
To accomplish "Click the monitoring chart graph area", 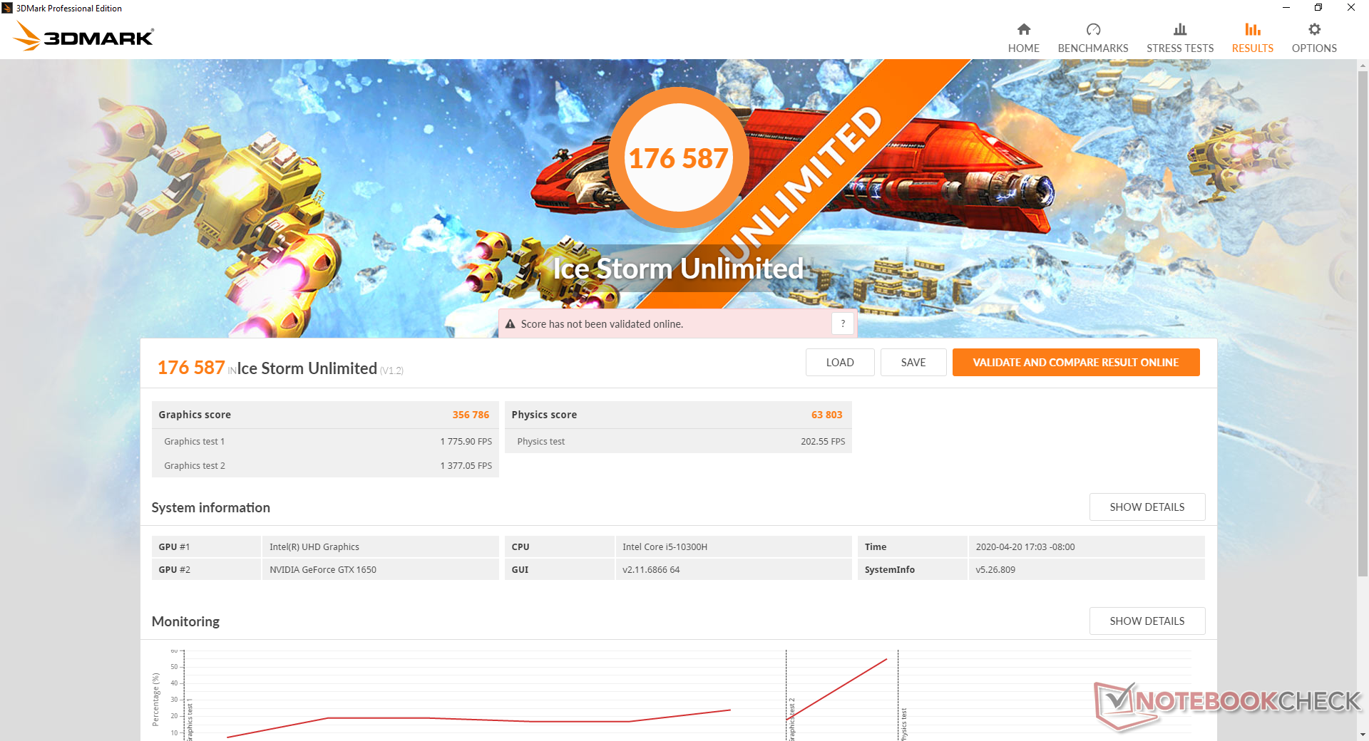I will (x=687, y=695).
